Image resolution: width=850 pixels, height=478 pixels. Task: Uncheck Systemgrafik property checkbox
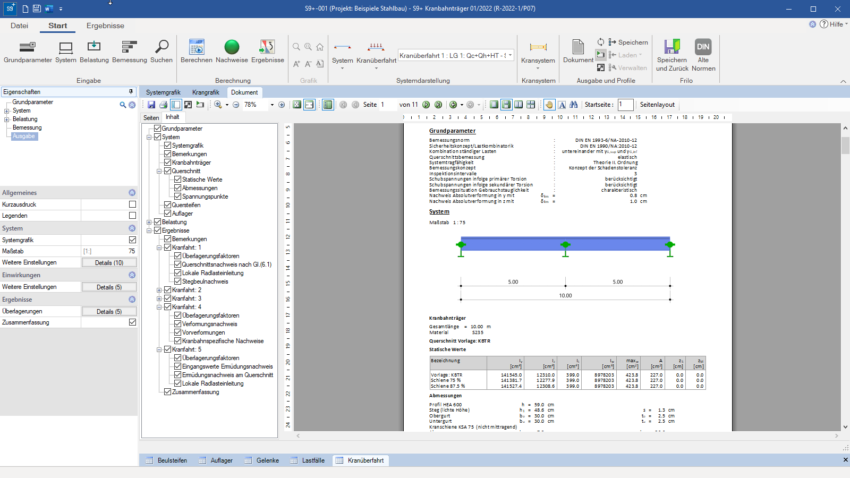[x=132, y=240]
